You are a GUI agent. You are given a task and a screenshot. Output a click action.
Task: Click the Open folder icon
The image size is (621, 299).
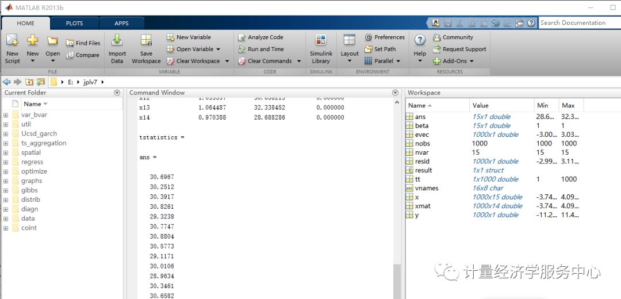coord(53,40)
